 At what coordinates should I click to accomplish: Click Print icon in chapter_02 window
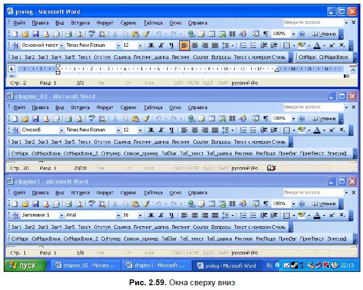[69, 119]
